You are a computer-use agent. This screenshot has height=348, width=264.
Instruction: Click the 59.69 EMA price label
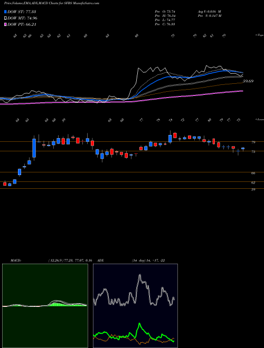(248, 81)
